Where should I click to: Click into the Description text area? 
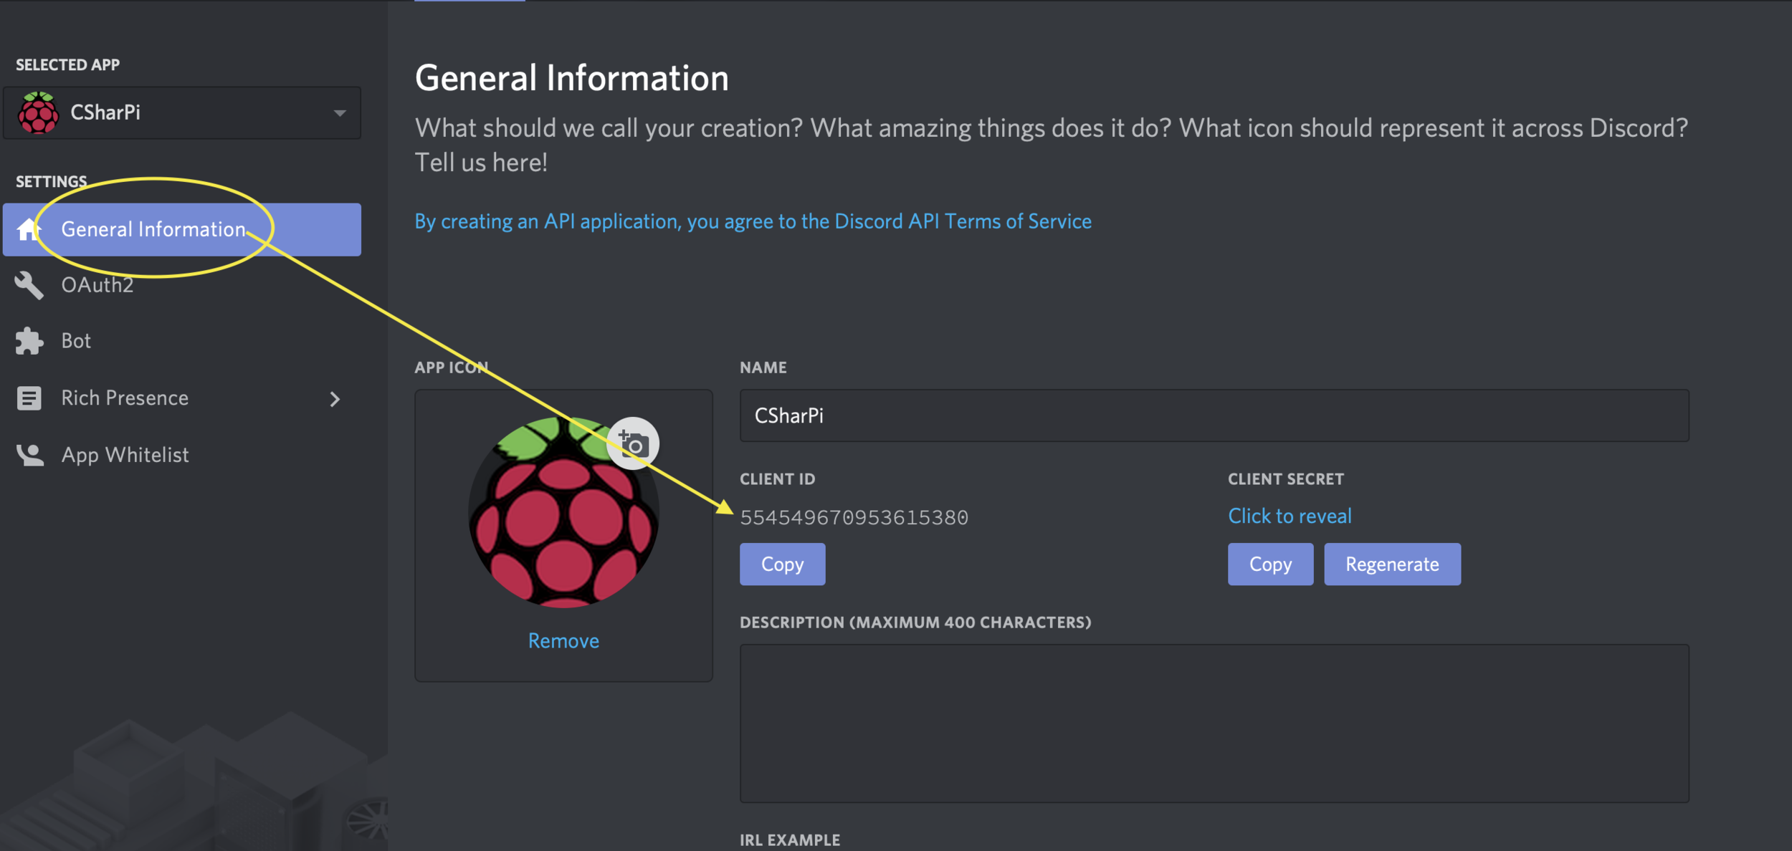[1214, 723]
